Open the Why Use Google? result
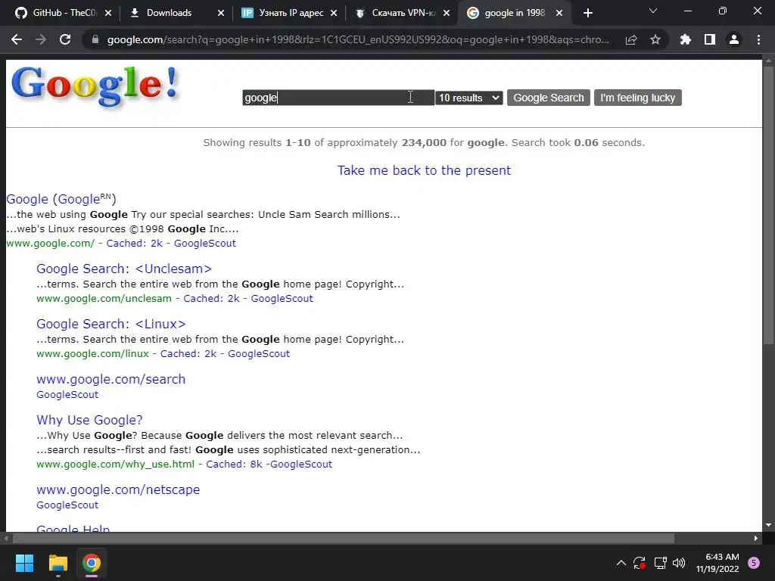This screenshot has height=581, width=775. pyautogui.click(x=89, y=420)
